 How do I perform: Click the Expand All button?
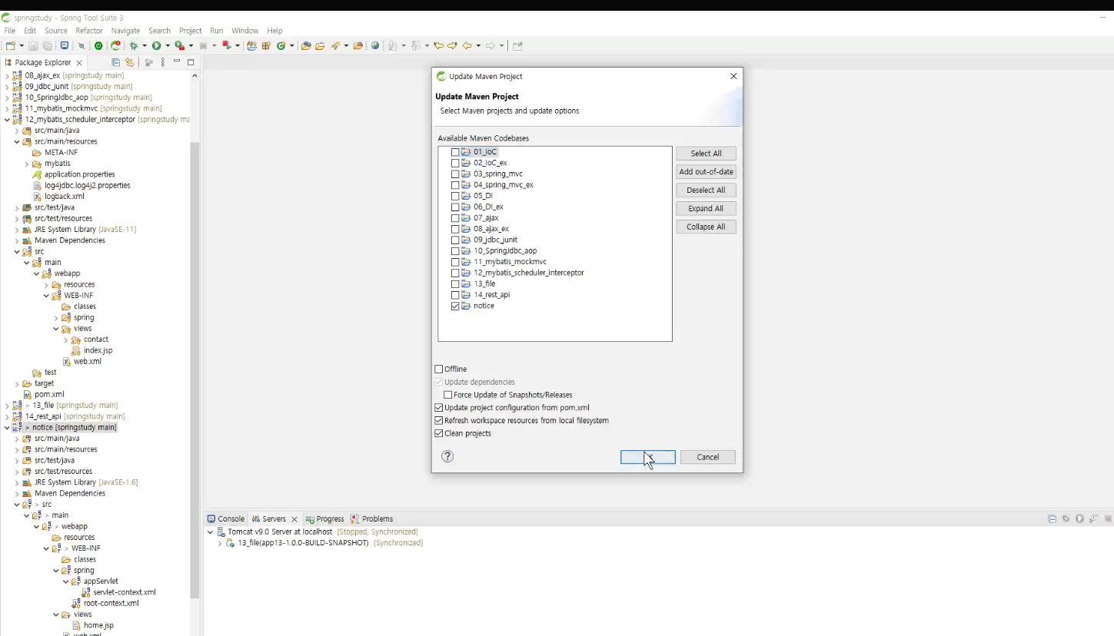coord(706,209)
